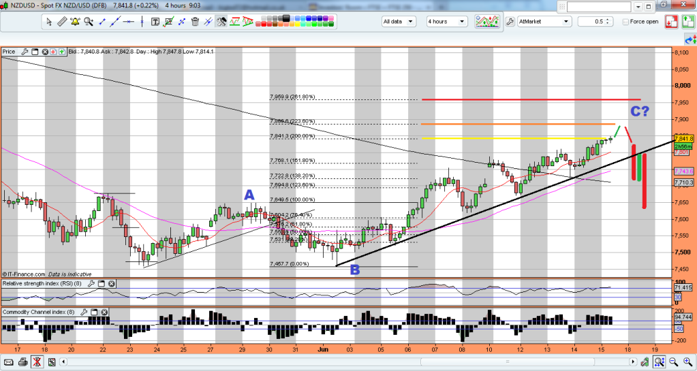Image resolution: width=697 pixels, height=371 pixels.
Task: Click the trash bin delete tool
Action: (x=195, y=21)
